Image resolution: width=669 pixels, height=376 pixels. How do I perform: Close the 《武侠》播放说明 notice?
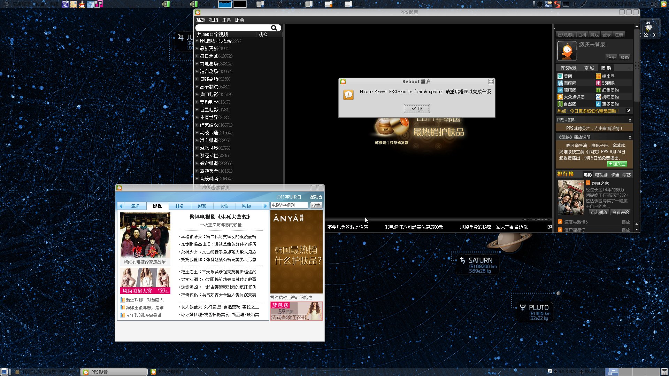click(630, 137)
